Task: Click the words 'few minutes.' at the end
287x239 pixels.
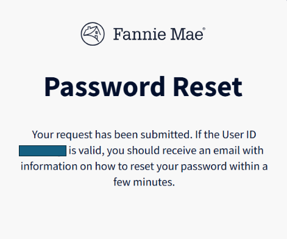Action: (x=144, y=182)
